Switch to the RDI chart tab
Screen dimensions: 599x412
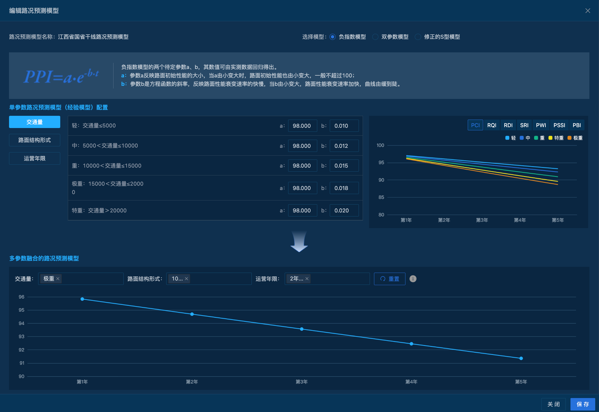[508, 125]
